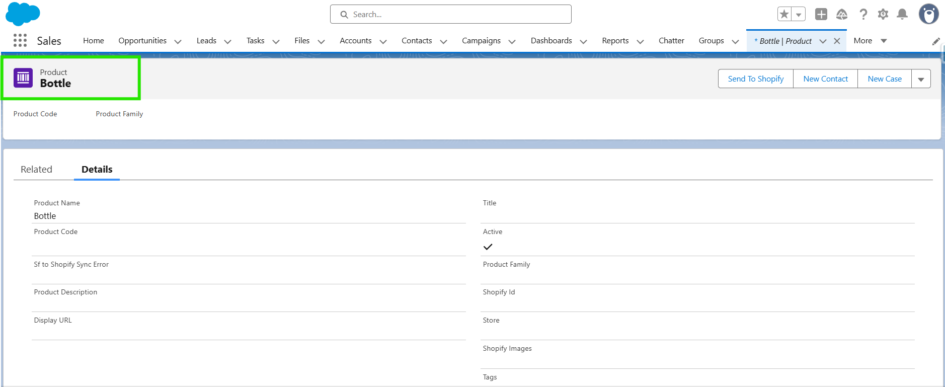Open the App Launcher grid icon
The height and width of the screenshot is (387, 945).
[x=20, y=41]
